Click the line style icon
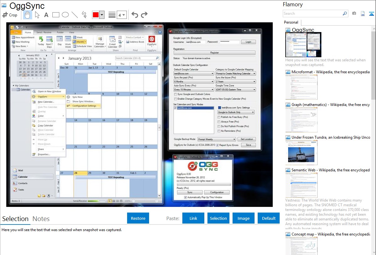 112,15
